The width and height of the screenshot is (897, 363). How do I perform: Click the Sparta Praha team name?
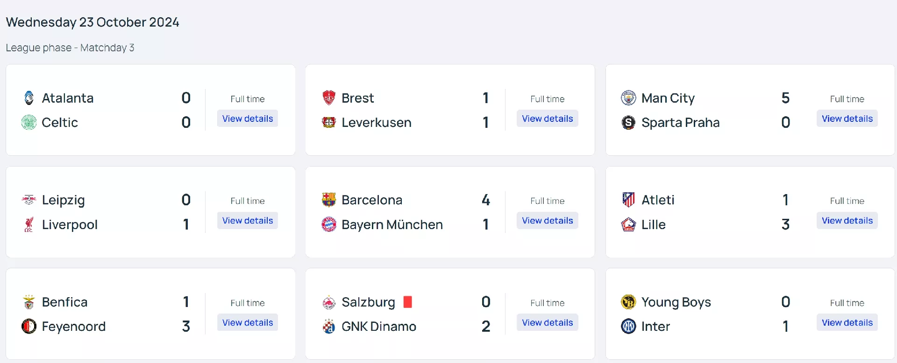(680, 122)
